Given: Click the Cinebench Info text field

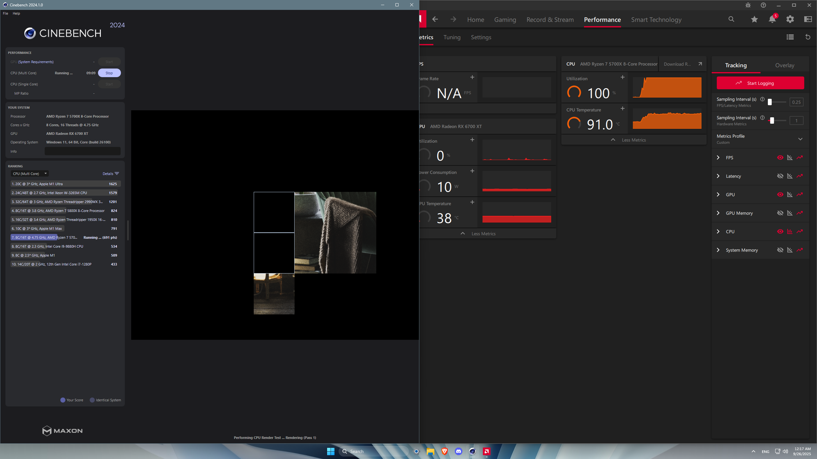Looking at the screenshot, I should click(x=82, y=151).
